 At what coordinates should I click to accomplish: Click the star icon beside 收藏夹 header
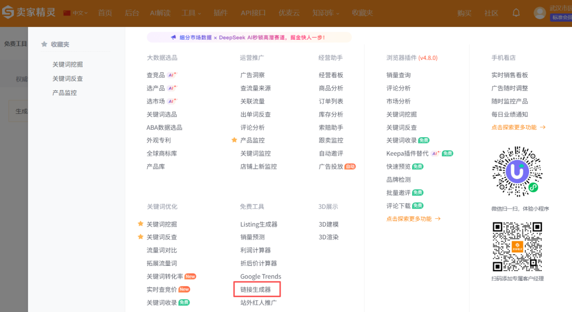point(44,44)
